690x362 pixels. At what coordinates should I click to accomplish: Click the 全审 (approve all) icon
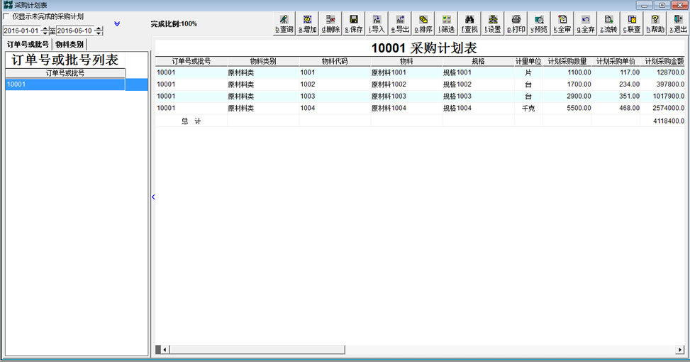click(562, 24)
